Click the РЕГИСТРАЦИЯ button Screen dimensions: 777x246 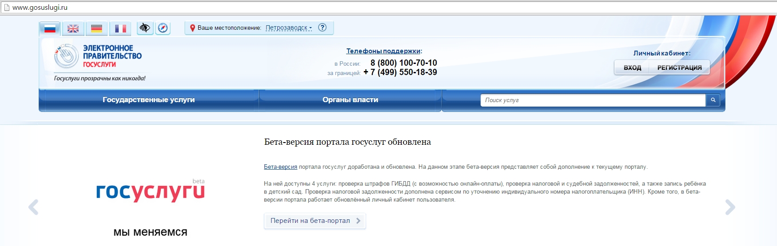point(679,67)
